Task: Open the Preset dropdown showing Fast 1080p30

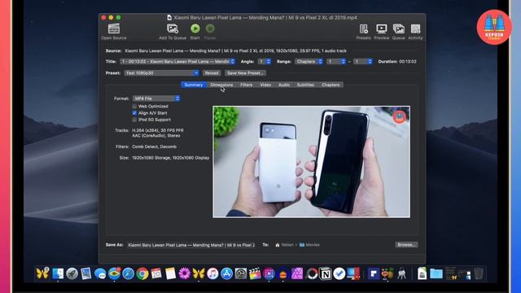Action: [x=161, y=73]
